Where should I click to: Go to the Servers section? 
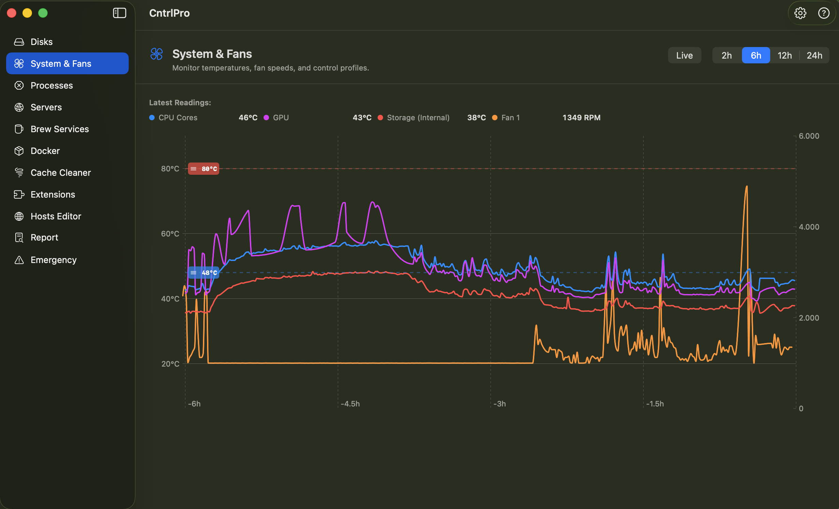point(67,107)
